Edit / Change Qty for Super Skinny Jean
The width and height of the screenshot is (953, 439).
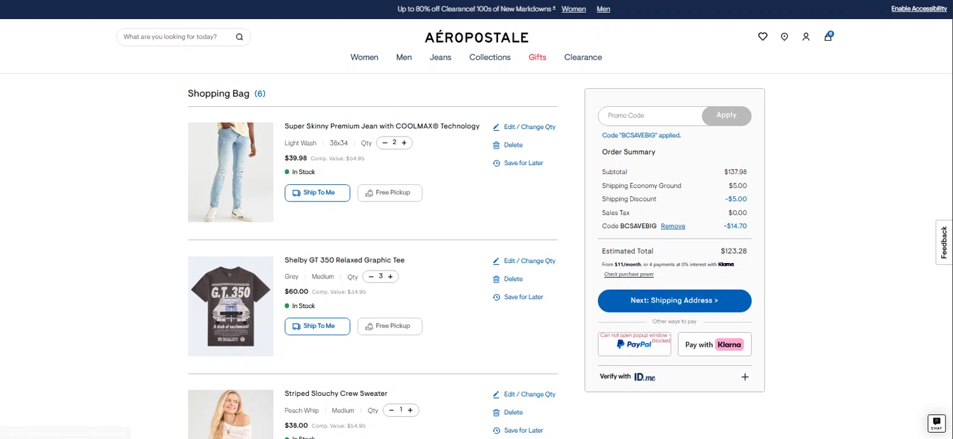click(x=524, y=127)
